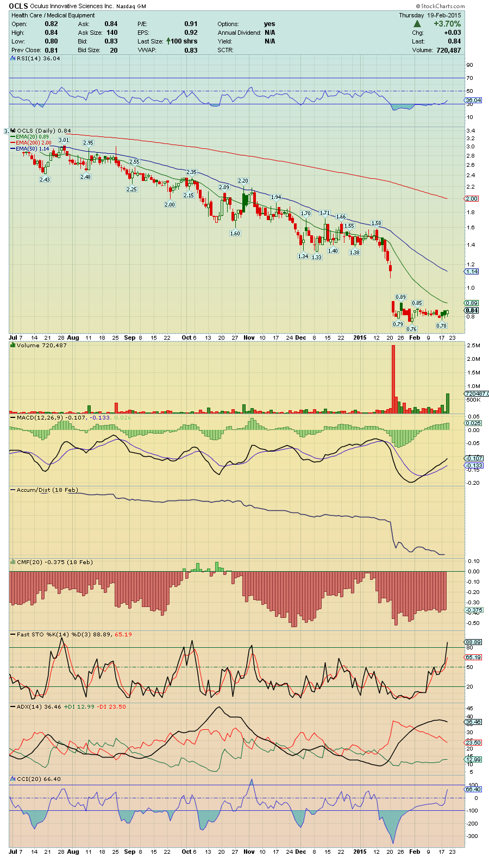Click the 2.95 price high label
This screenshot has width=489, height=857.
pyautogui.click(x=88, y=143)
